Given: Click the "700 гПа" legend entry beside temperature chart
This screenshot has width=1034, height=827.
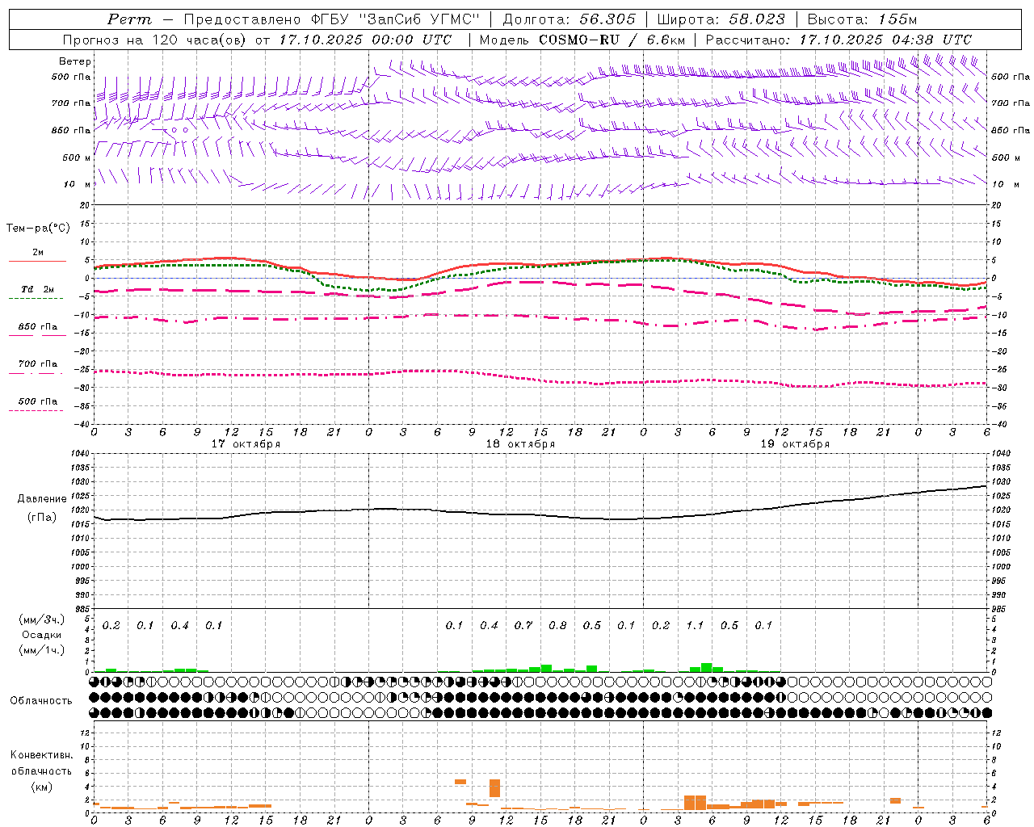Looking at the screenshot, I should coord(38,363).
